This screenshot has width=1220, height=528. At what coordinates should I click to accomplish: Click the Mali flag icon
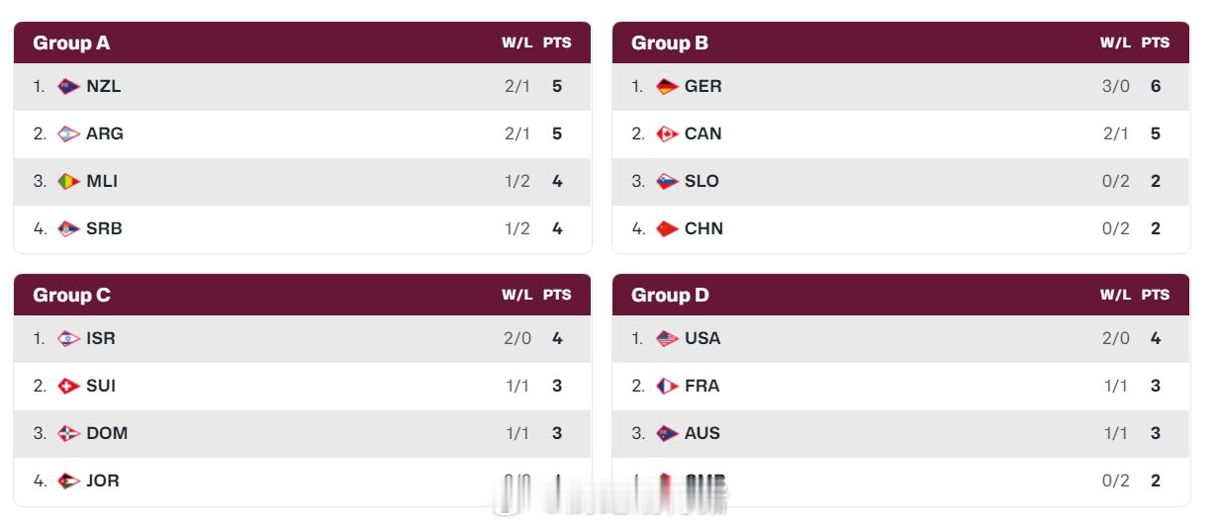coord(68,181)
